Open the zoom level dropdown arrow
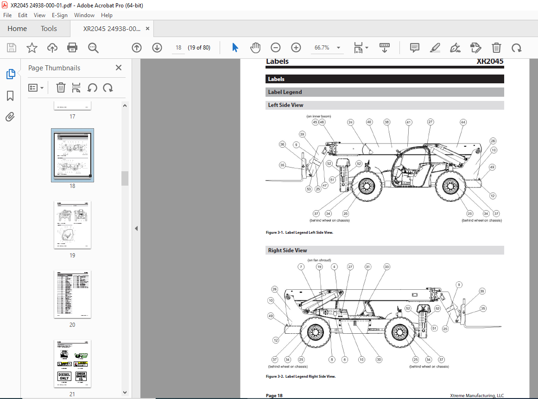 point(338,48)
